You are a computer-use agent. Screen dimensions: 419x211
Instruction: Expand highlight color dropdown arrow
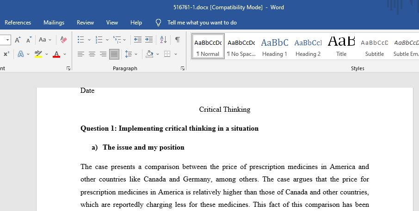point(47,54)
